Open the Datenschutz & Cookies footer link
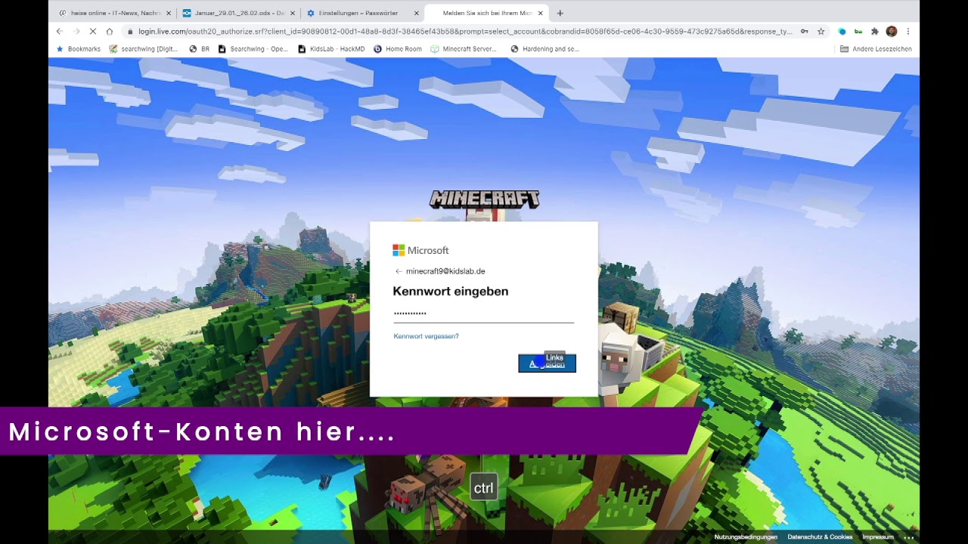 (820, 537)
